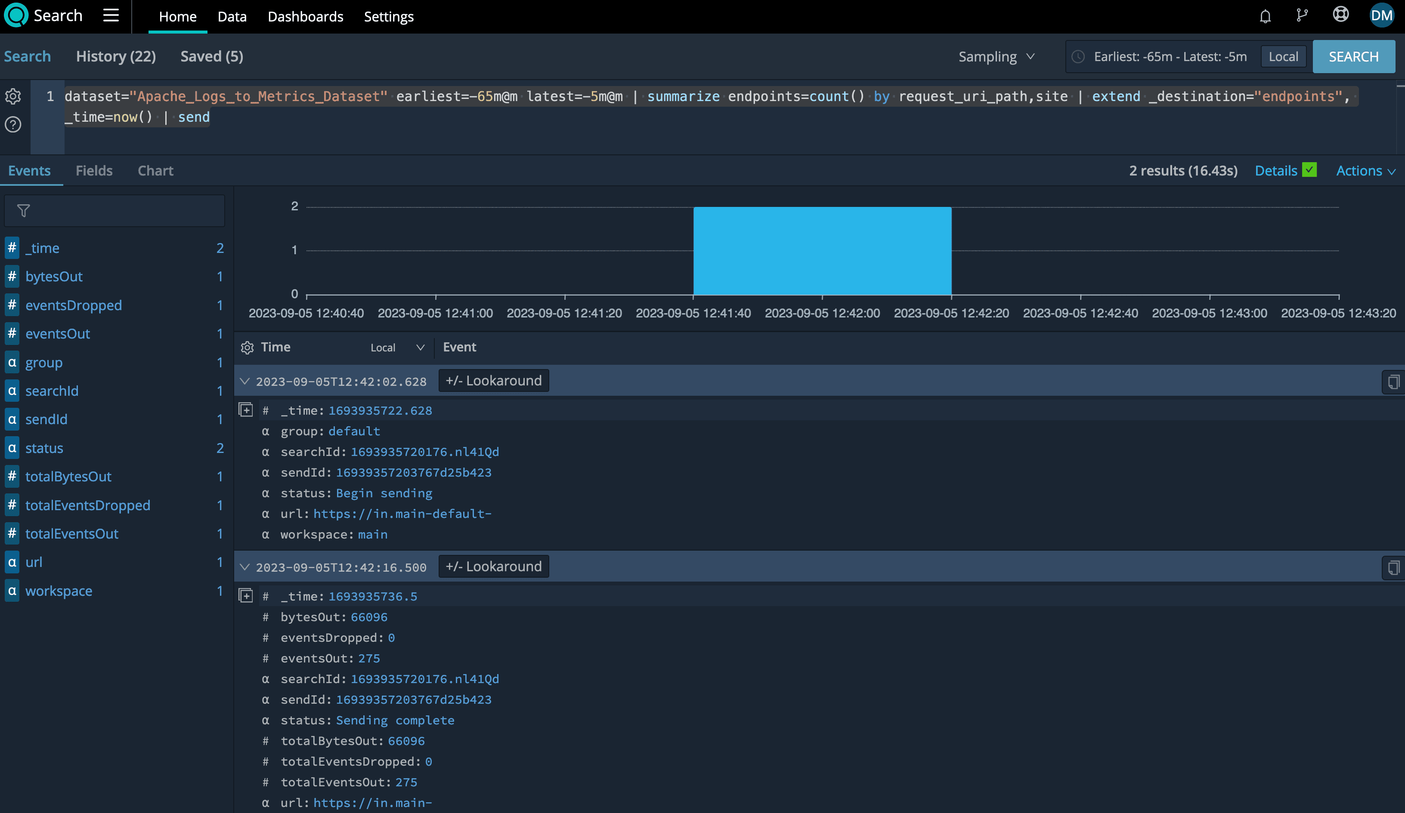Copy the first event using copy icon
This screenshot has width=1405, height=813.
click(x=1393, y=382)
